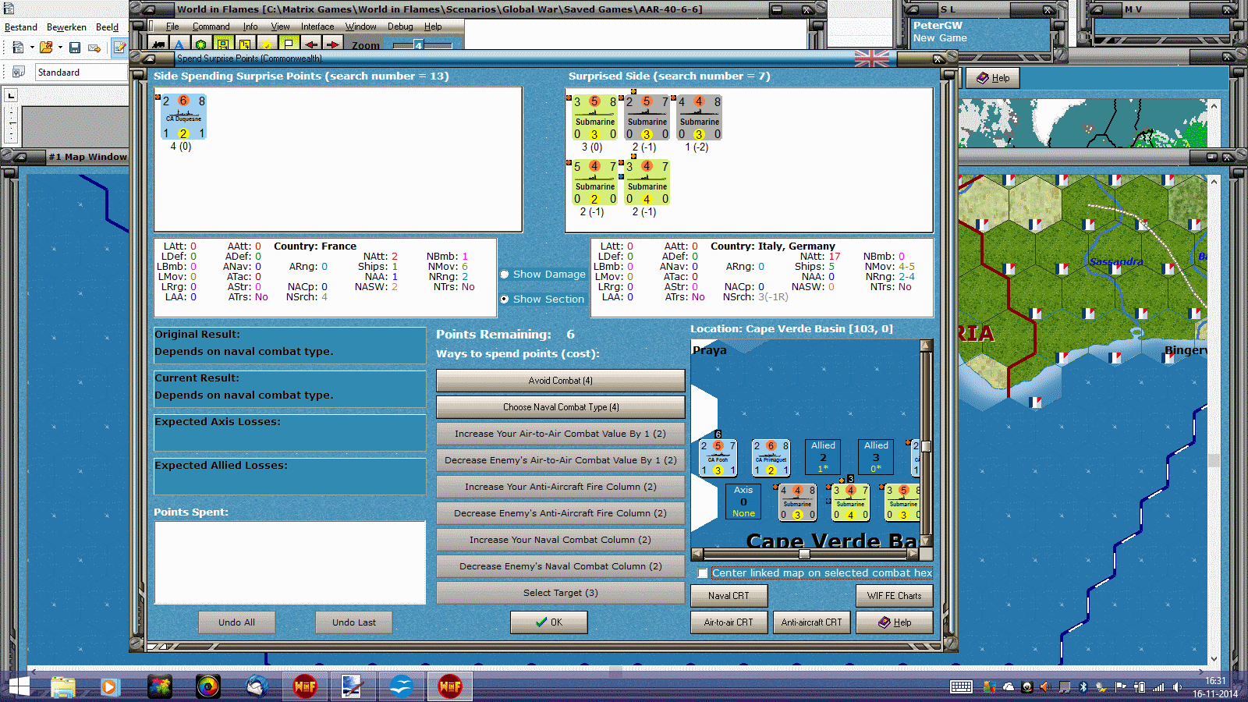Click the white flag toolbar icon
1248x702 pixels.
pos(289,44)
